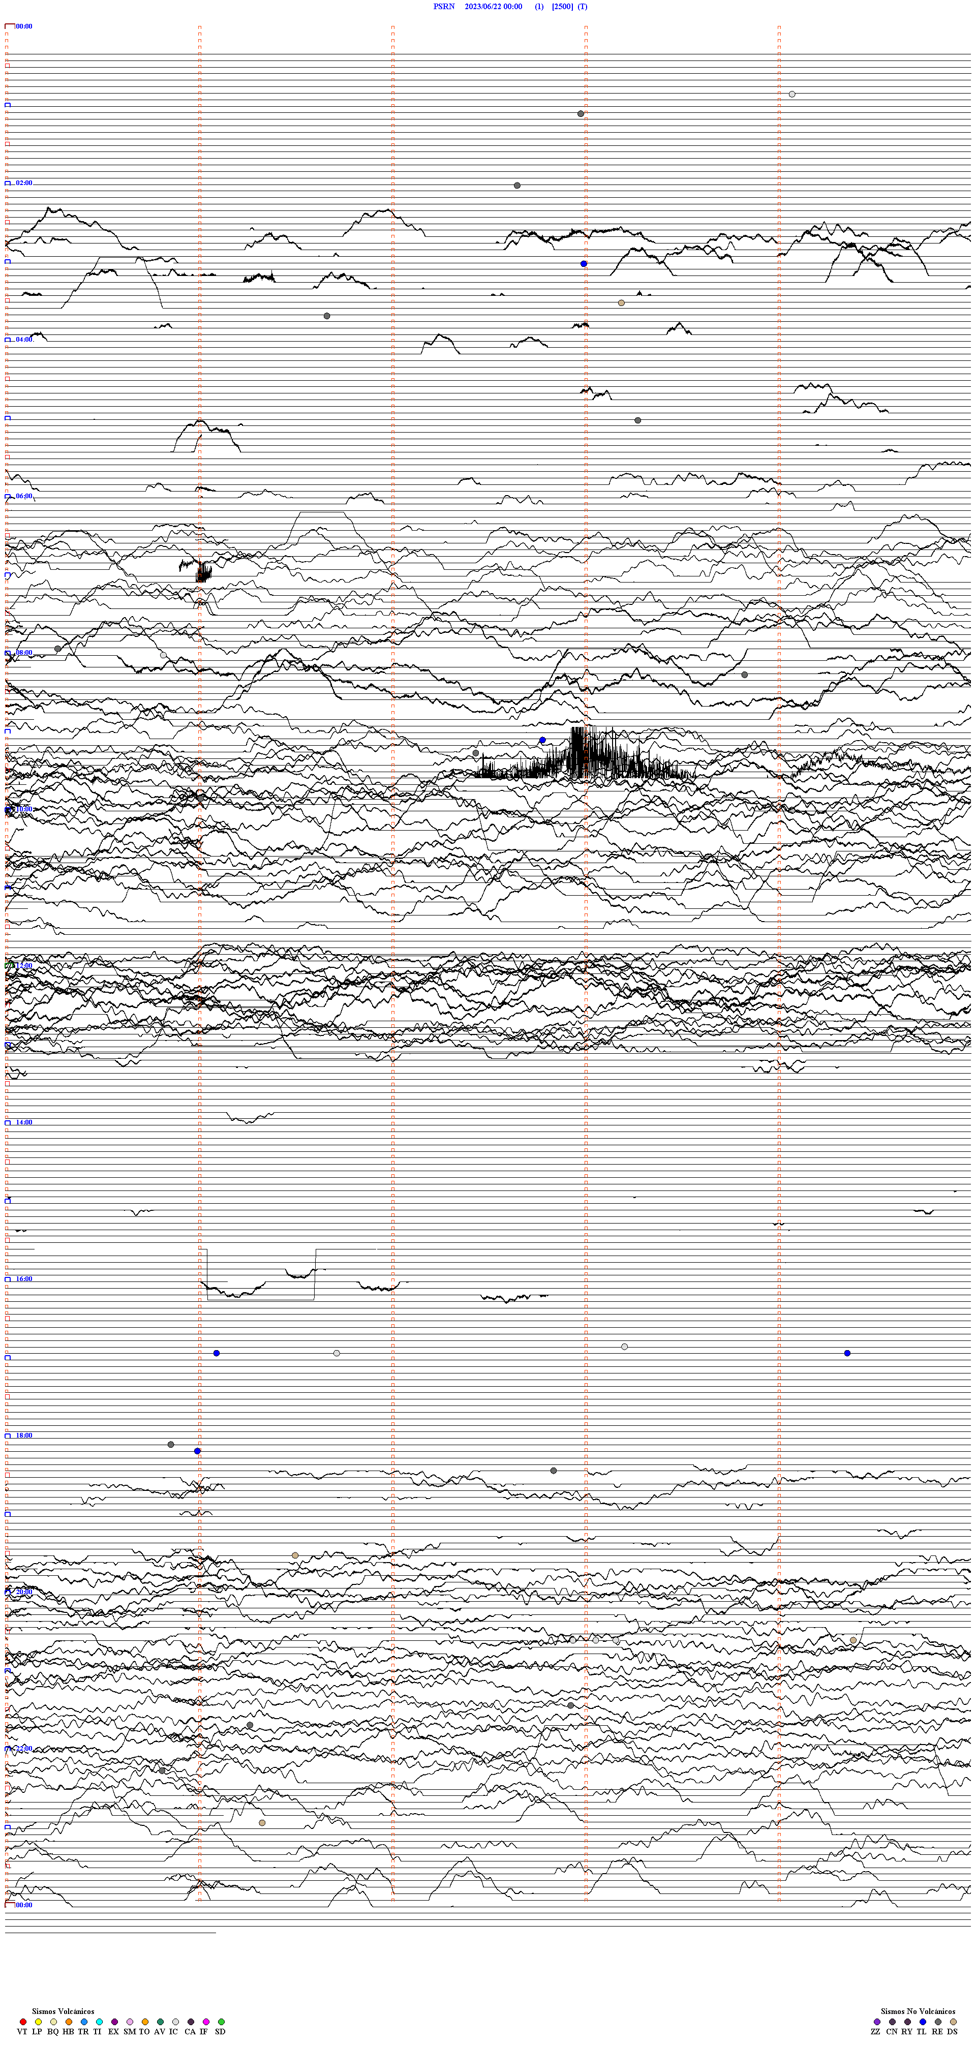This screenshot has width=976, height=2047.
Task: Select the 2023/06/22 00:00 header date
Action: point(494,7)
